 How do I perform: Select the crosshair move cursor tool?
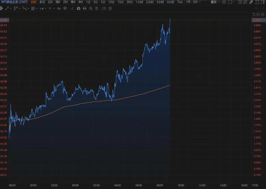pos(1,8)
